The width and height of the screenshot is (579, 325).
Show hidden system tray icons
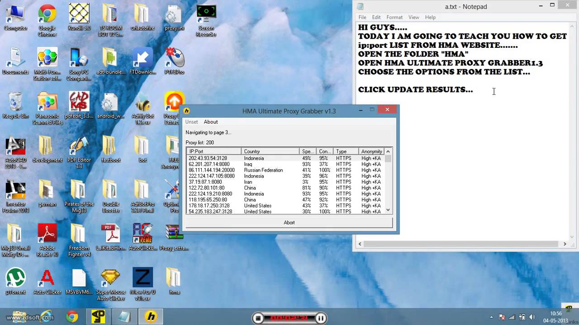pyautogui.click(x=491, y=317)
